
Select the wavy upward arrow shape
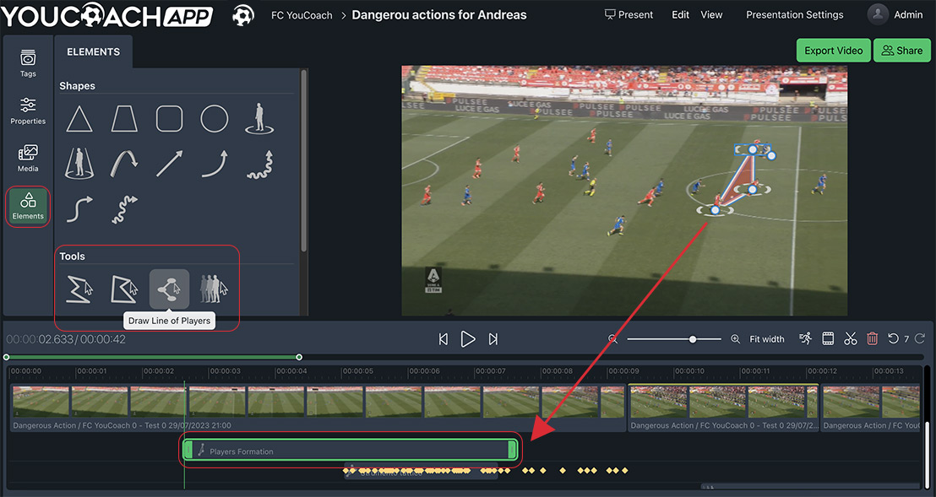tap(259, 165)
